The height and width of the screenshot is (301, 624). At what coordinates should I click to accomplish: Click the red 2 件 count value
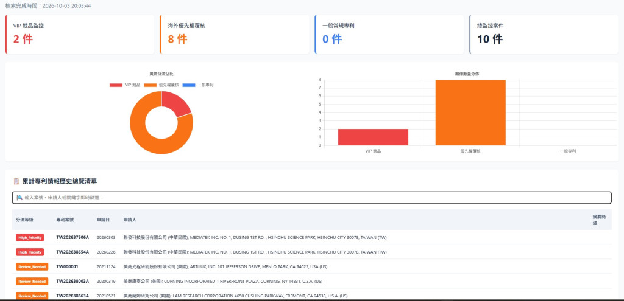(23, 39)
